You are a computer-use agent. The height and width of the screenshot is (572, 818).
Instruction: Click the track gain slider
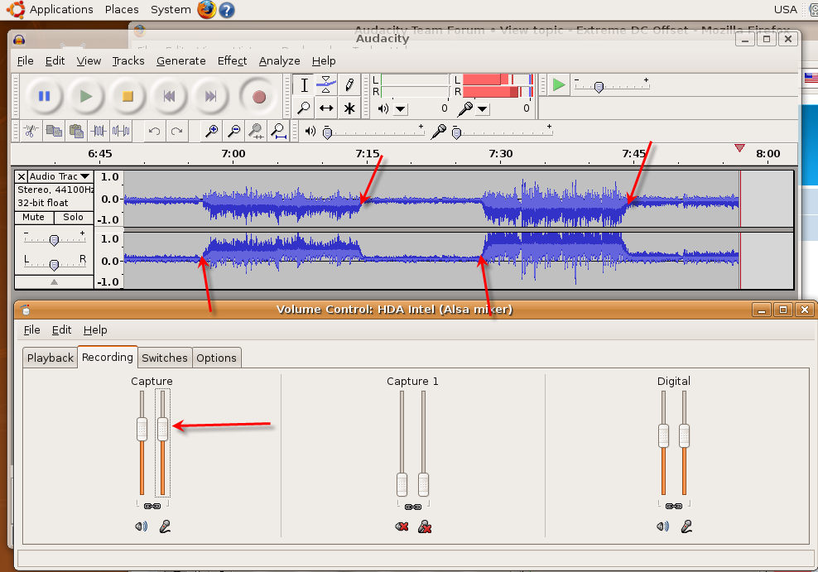click(x=54, y=240)
